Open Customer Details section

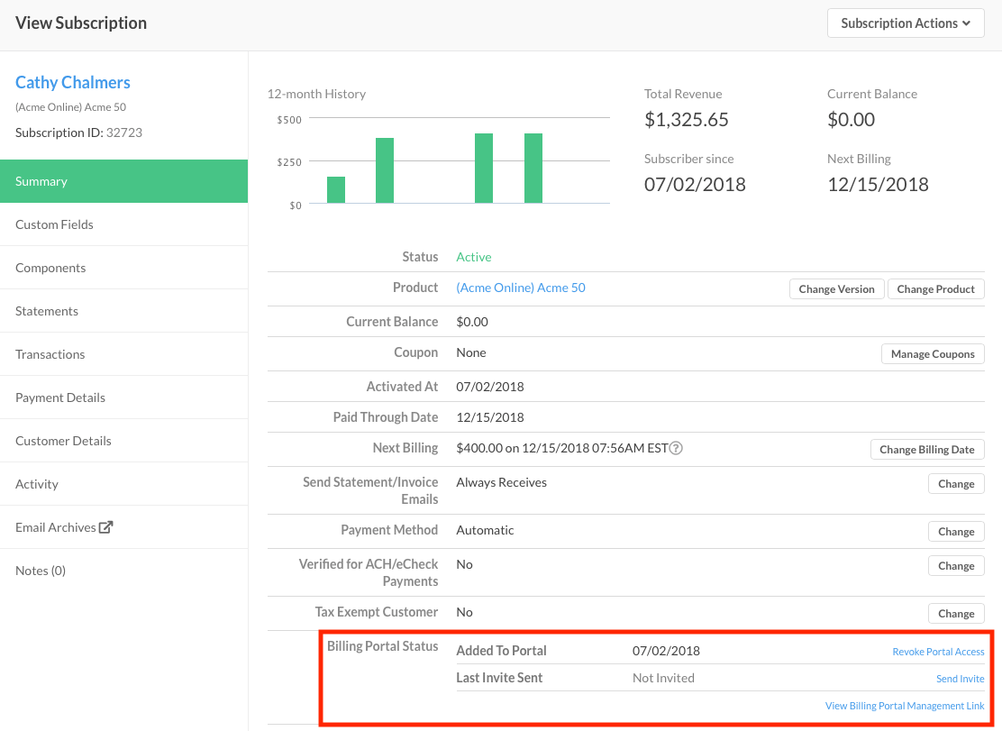62,440
